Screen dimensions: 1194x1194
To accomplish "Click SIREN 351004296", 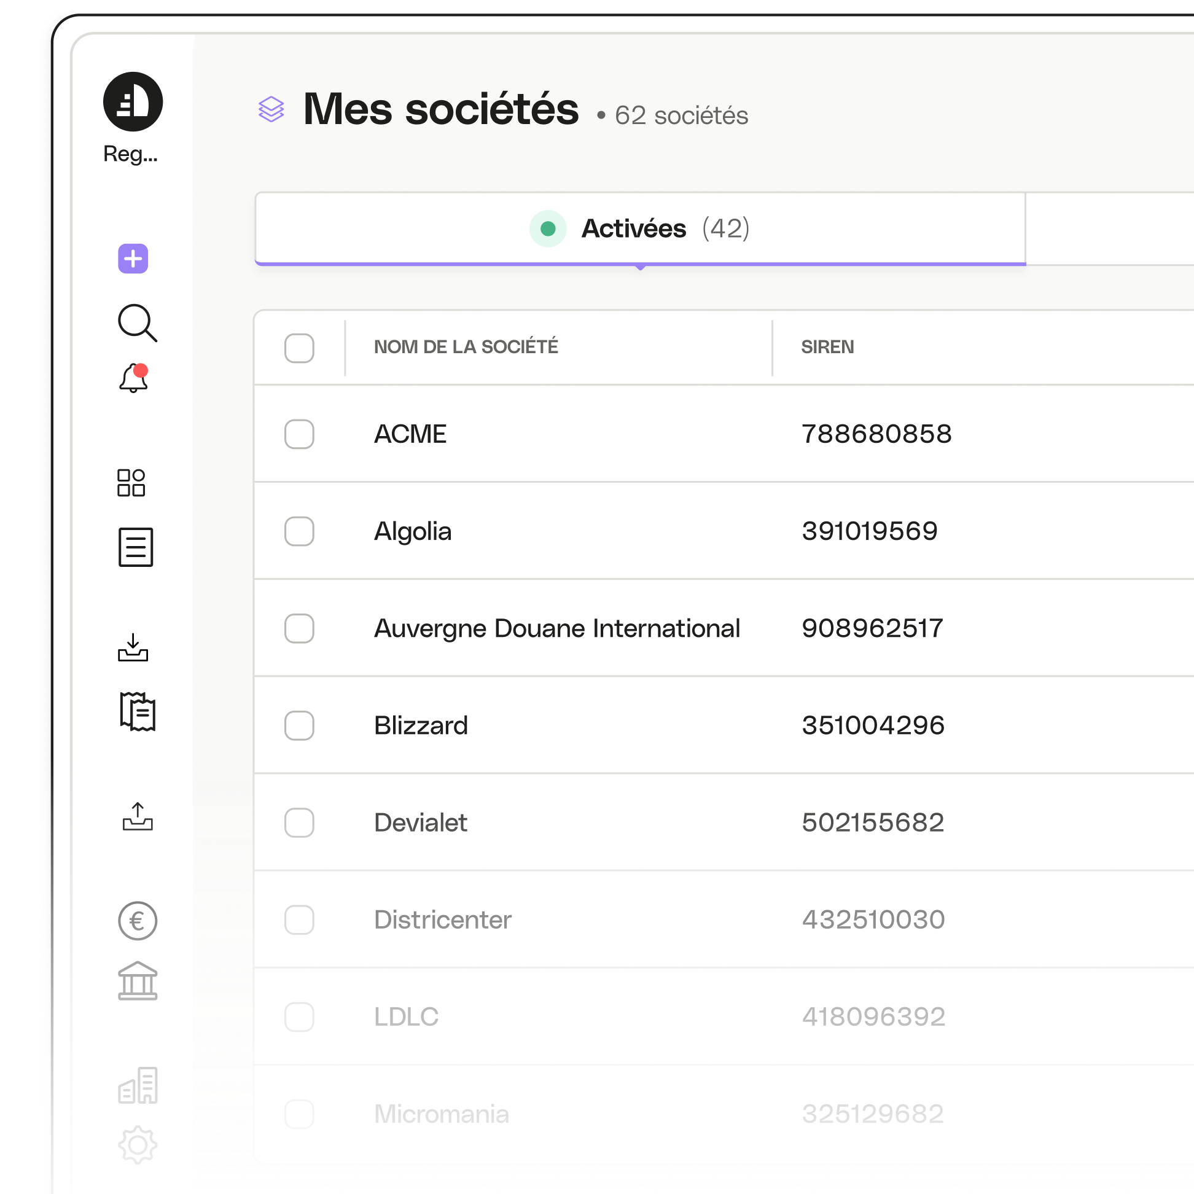I will [873, 725].
